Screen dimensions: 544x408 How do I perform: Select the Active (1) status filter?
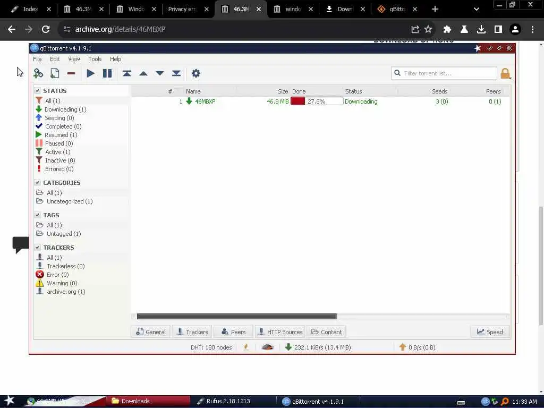[x=53, y=152]
